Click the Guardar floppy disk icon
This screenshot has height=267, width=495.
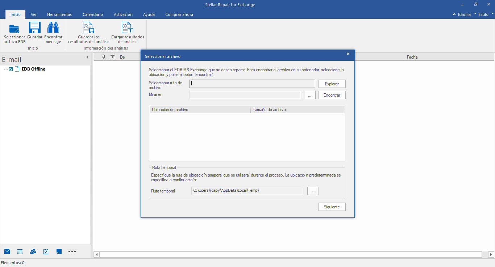(35, 28)
